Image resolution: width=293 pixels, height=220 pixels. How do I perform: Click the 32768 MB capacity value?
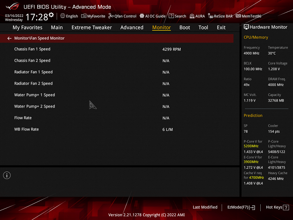tap(276, 100)
